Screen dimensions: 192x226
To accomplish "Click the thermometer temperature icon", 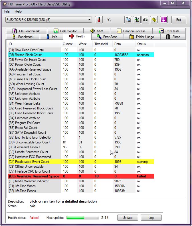I will coord(99,20).
